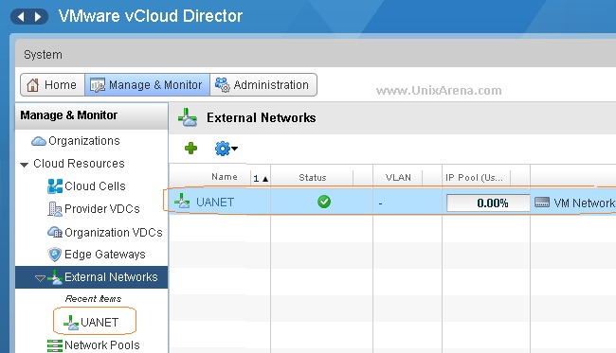
Task: Click the Organization VDCs cloud icon
Action: click(55, 232)
